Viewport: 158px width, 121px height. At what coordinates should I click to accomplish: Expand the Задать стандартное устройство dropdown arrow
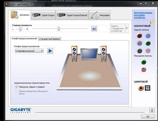[x=127, y=28]
